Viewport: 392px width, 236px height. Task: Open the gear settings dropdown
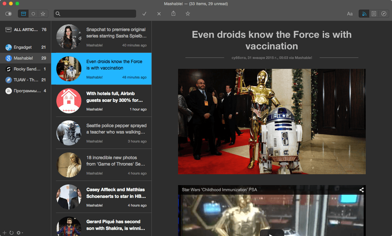point(20,232)
